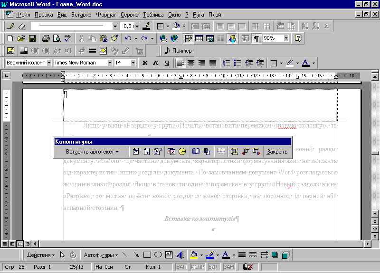This screenshot has height=273, width=380.
Task: Toggle show paragraph marks ¶
Action: [x=256, y=38]
